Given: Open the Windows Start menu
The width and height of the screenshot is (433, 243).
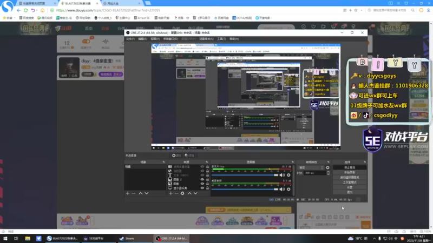Looking at the screenshot, I should [x=5, y=239].
